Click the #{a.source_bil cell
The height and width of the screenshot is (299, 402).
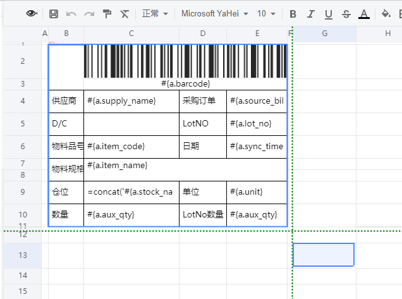pyautogui.click(x=257, y=101)
